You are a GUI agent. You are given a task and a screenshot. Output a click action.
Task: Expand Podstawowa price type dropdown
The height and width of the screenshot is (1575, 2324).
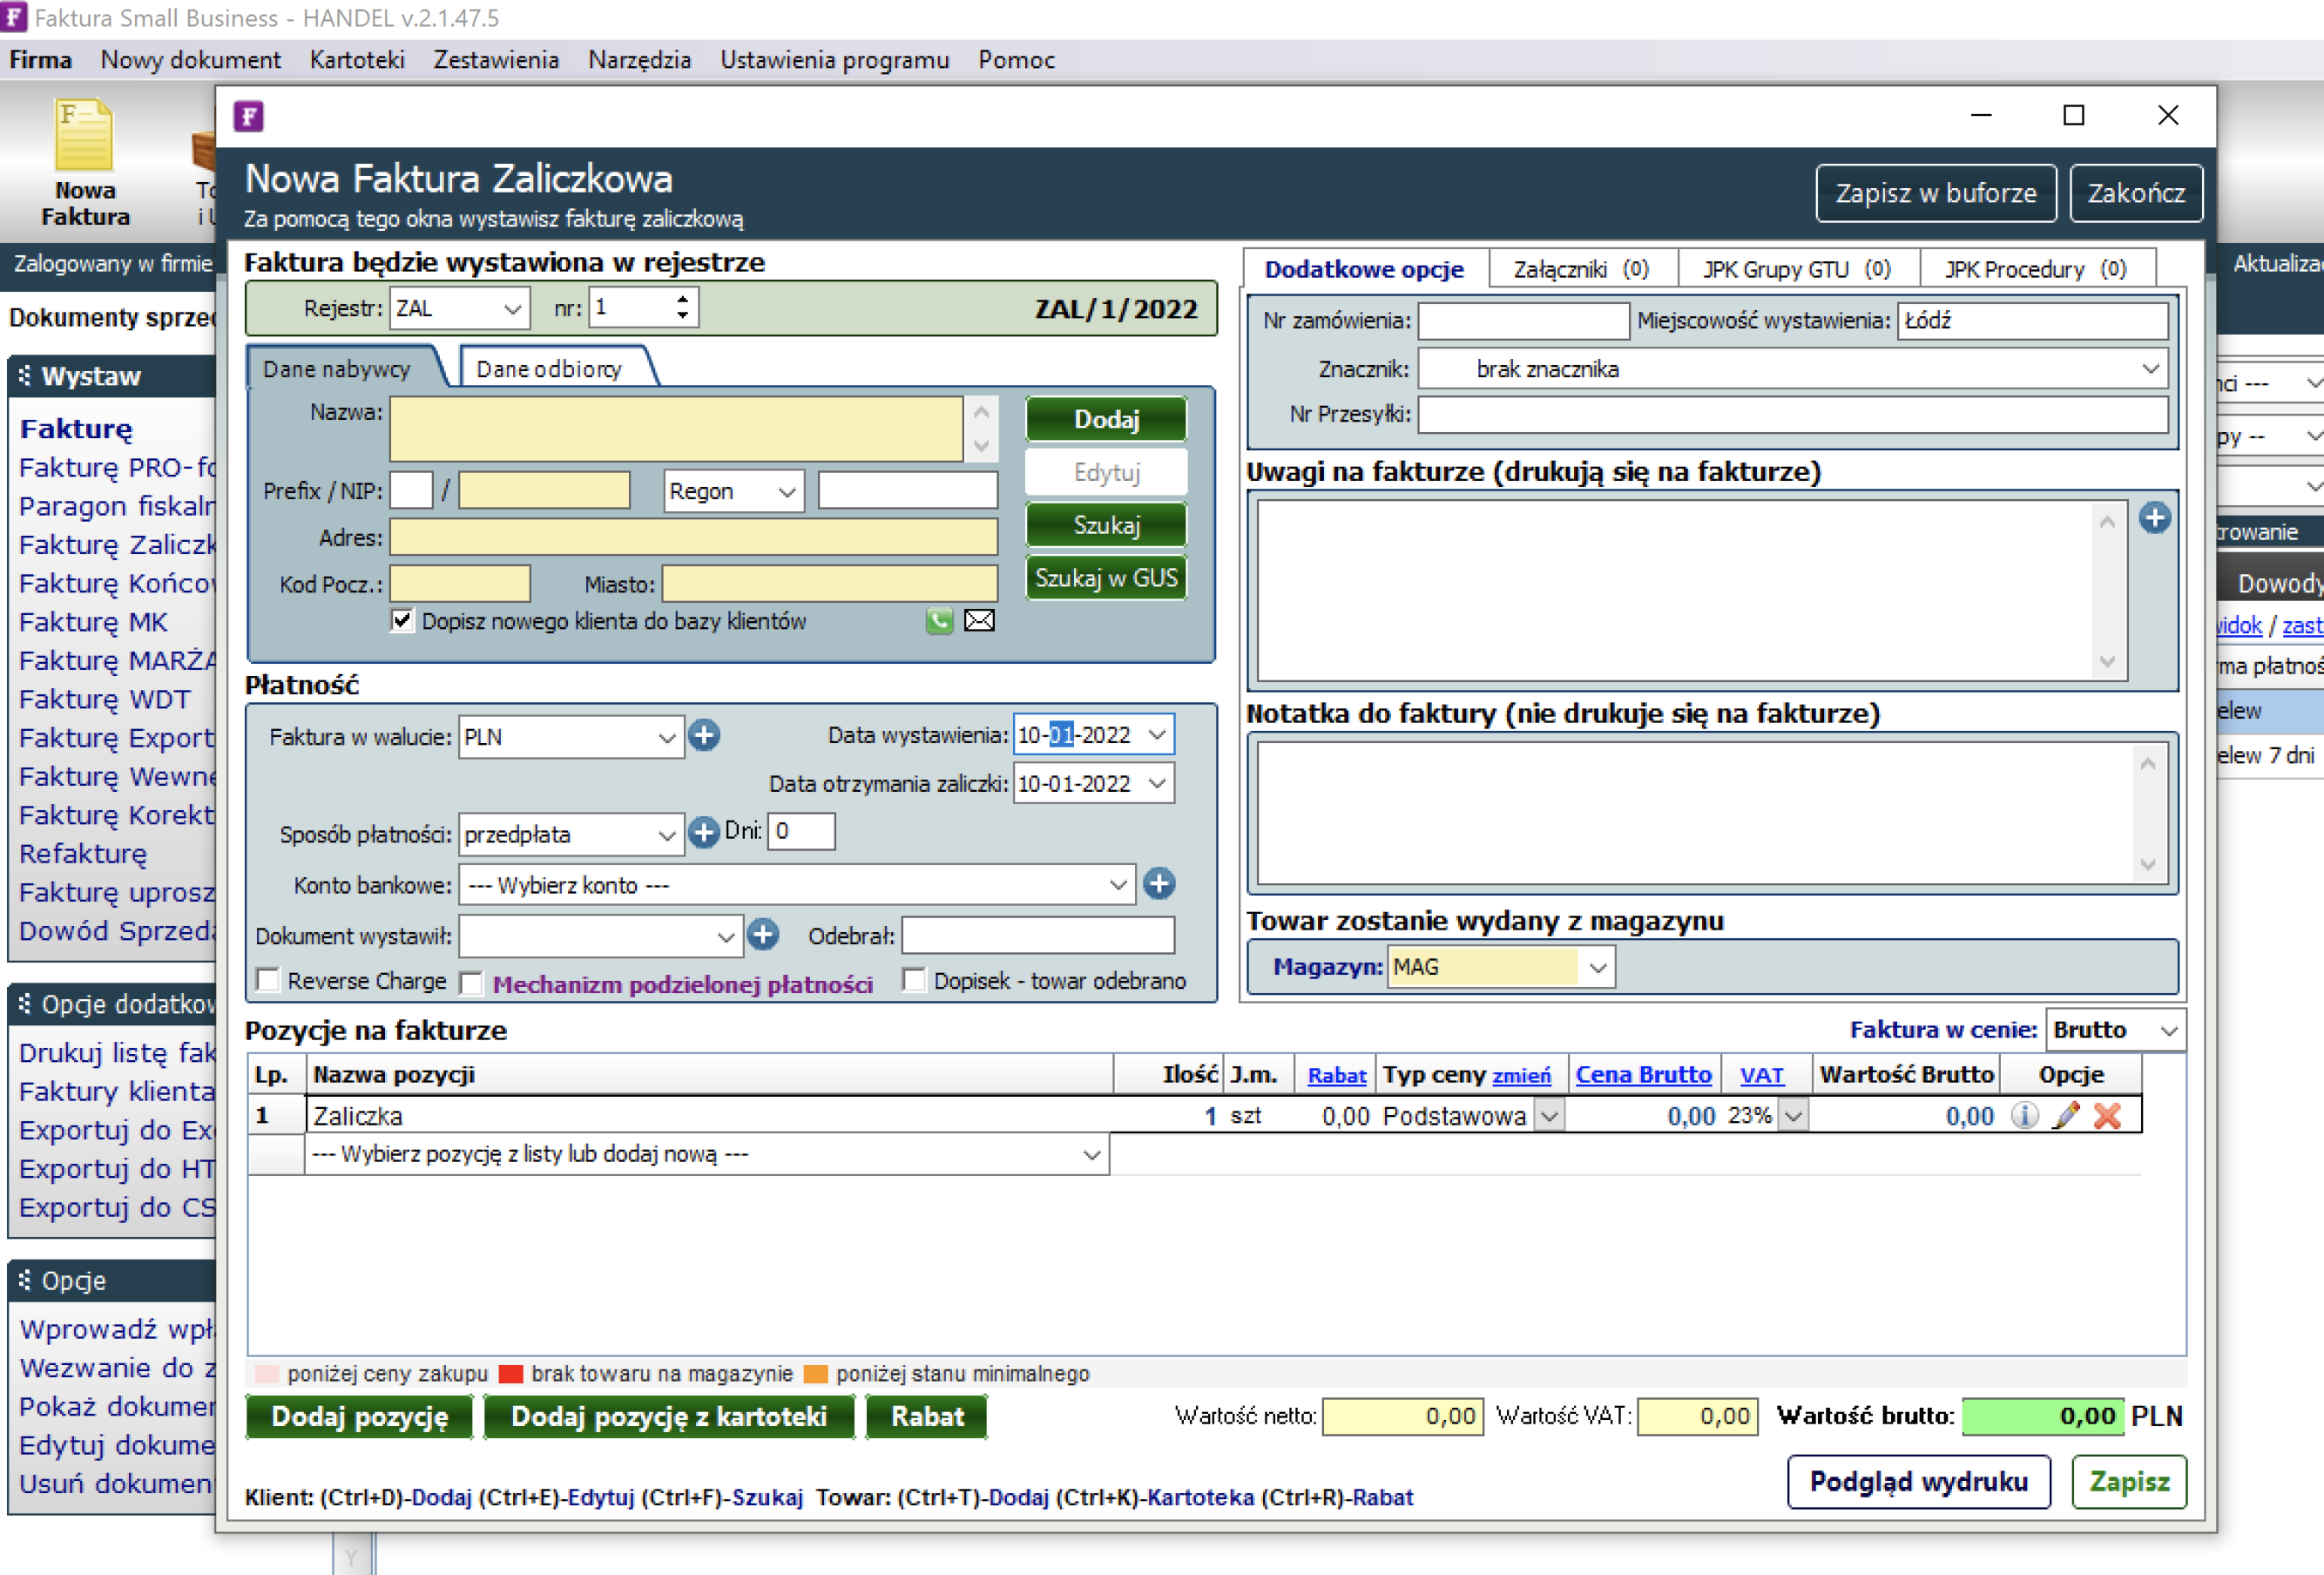click(x=1549, y=1115)
